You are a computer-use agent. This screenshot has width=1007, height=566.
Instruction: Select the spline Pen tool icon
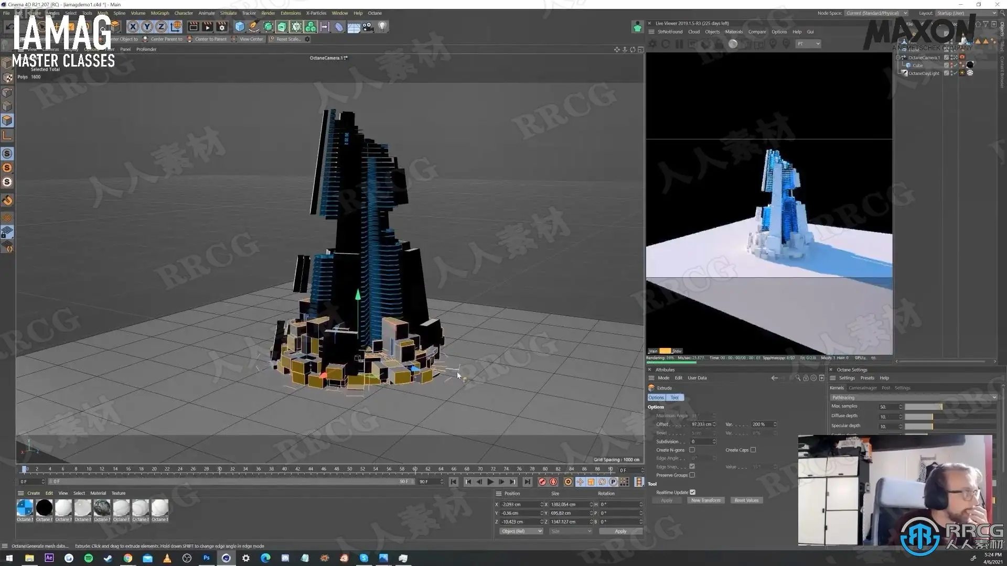[x=254, y=27]
